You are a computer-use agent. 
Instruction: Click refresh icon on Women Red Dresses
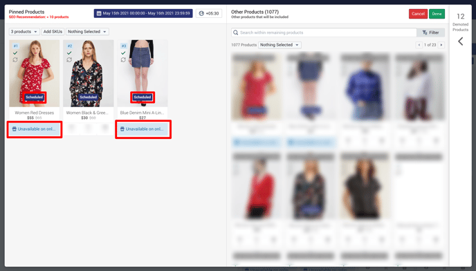click(x=15, y=59)
